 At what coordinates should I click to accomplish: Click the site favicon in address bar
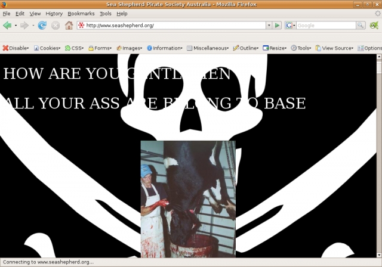81,26
